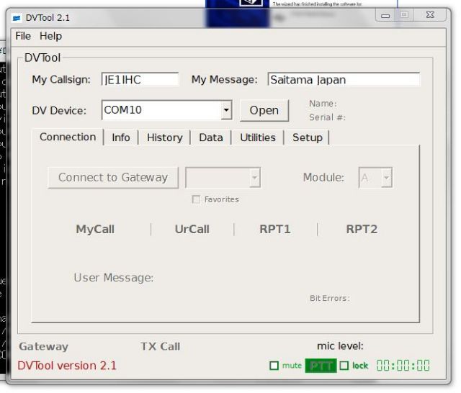Switch to the History tab

click(164, 137)
